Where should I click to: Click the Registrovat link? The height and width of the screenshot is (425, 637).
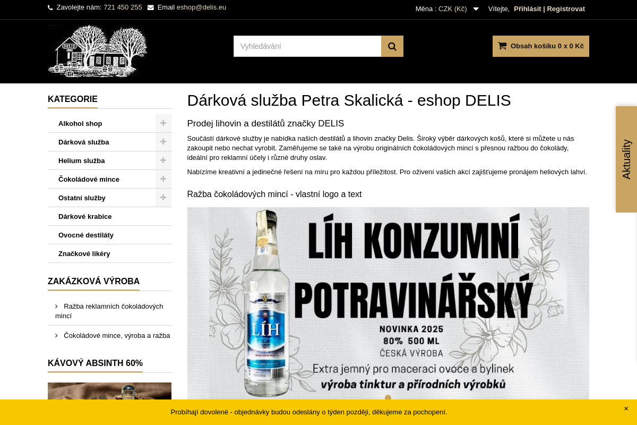[x=566, y=8]
